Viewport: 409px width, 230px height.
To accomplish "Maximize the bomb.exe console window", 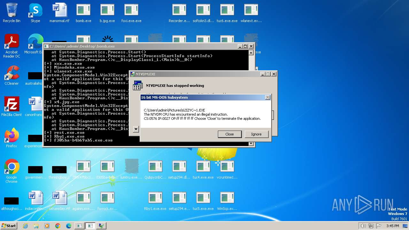I will click(245, 46).
